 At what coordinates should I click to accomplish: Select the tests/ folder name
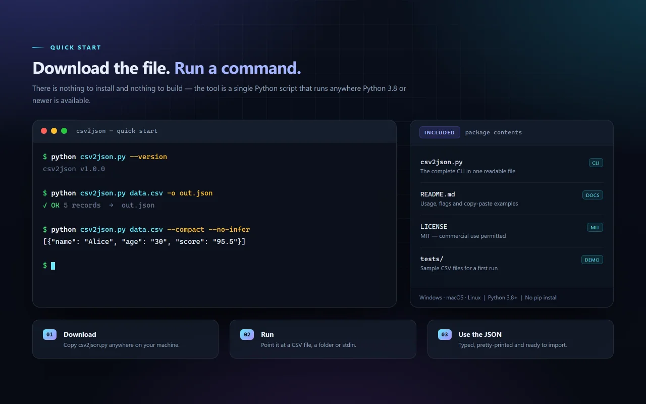click(432, 259)
